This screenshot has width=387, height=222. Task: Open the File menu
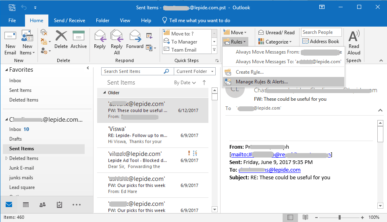tap(12, 21)
